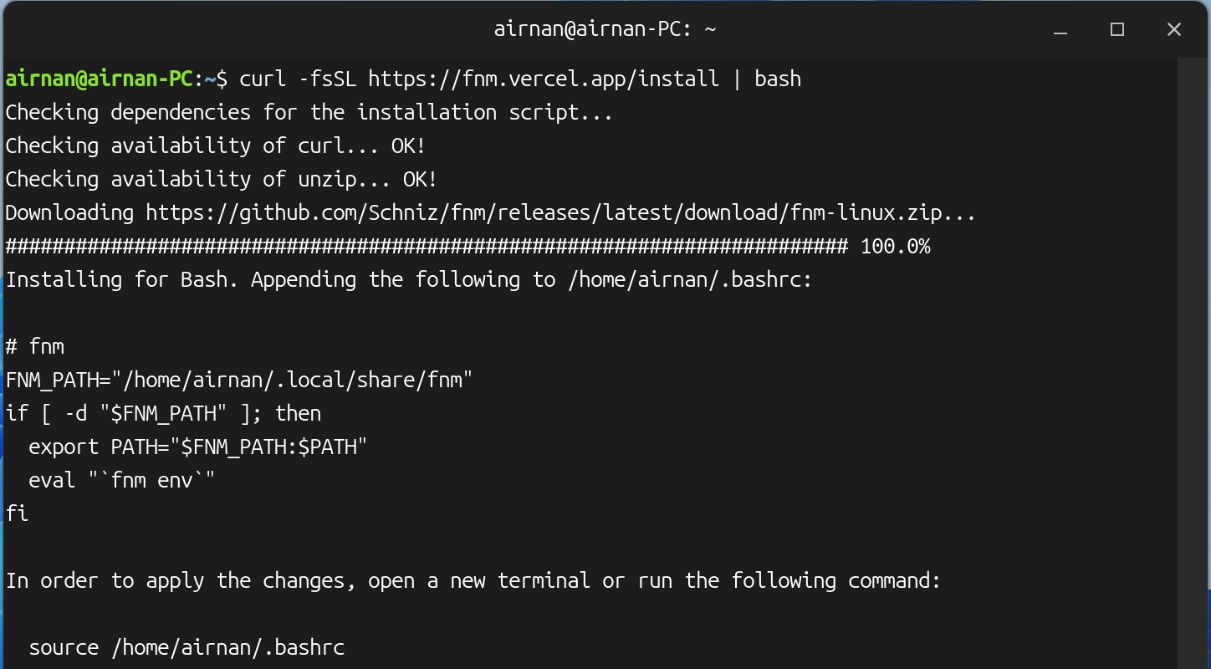Close the airnan@airnan-PC terminal window
Screen dimensions: 1211x669
(x=1173, y=30)
